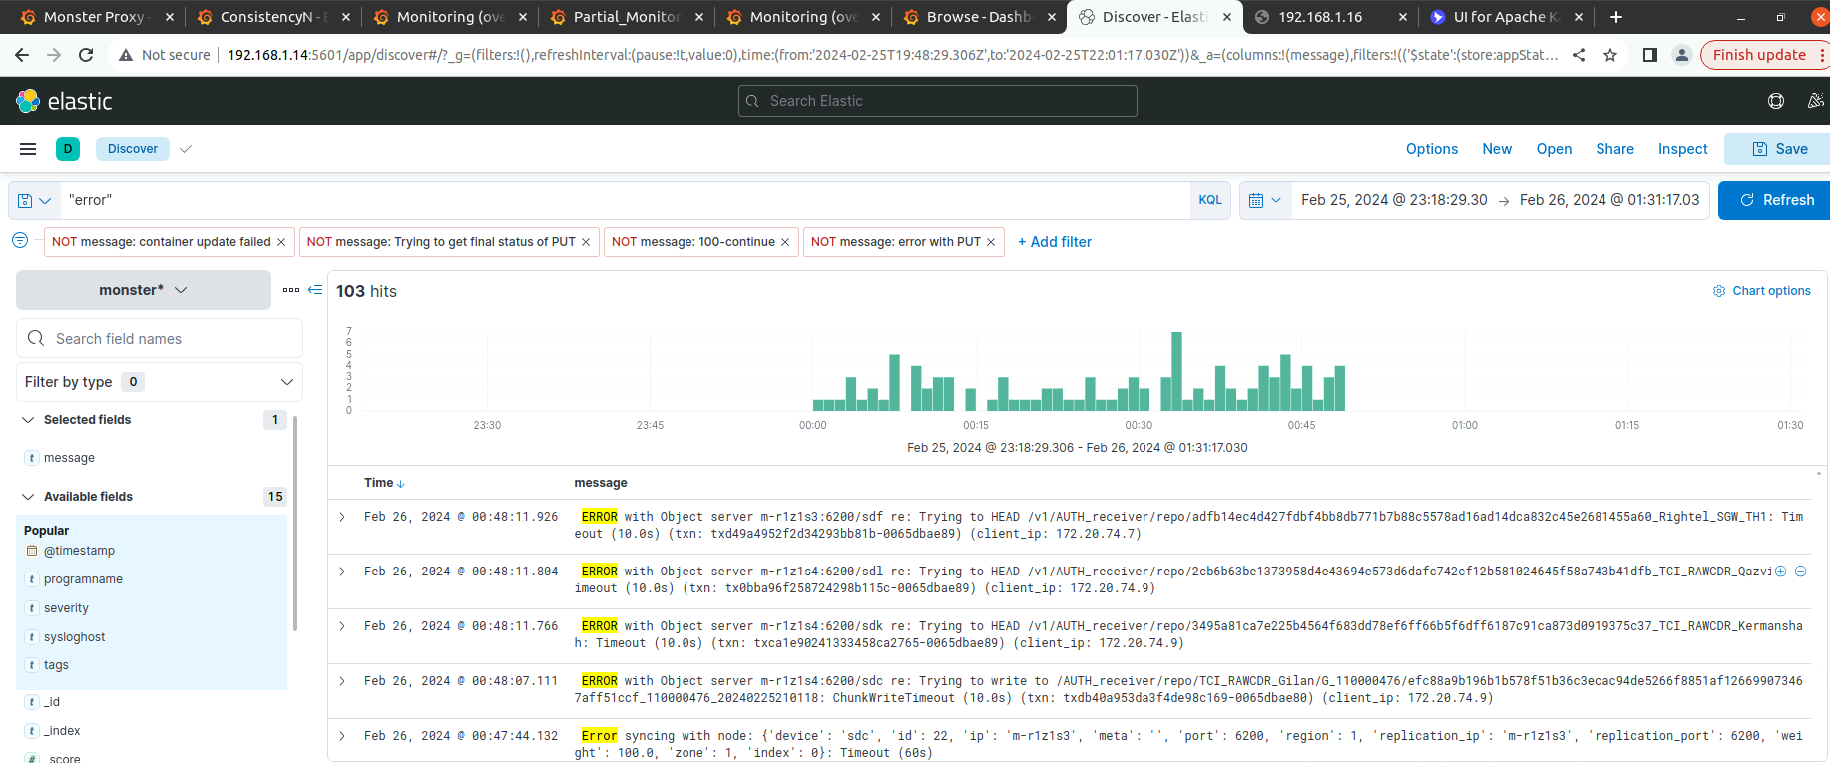Viewport: 1830px width, 763px height.
Task: Click the saved query menu icon
Action: [x=34, y=200]
